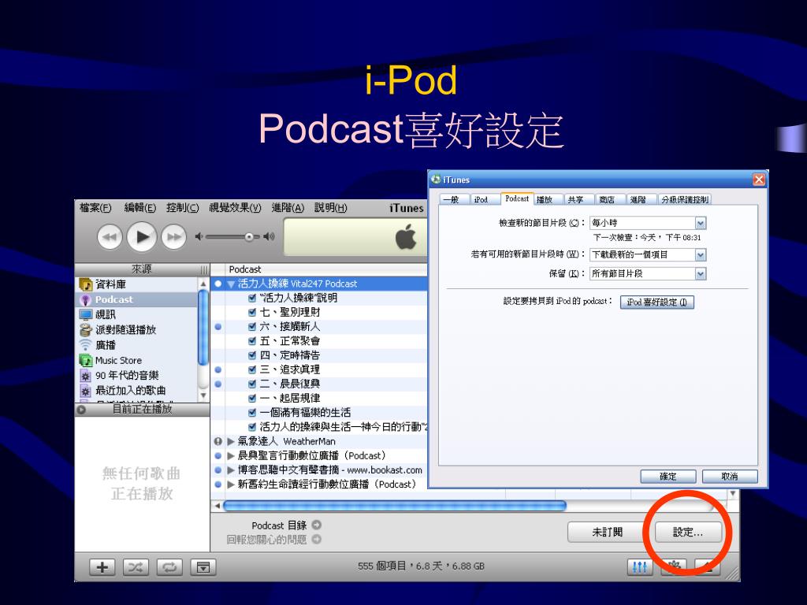807x605 pixels.
Task: Click the Podcast column header
Action: point(326,269)
